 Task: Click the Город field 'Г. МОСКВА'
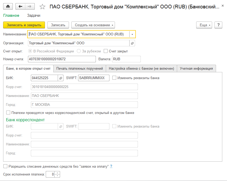click(84, 105)
